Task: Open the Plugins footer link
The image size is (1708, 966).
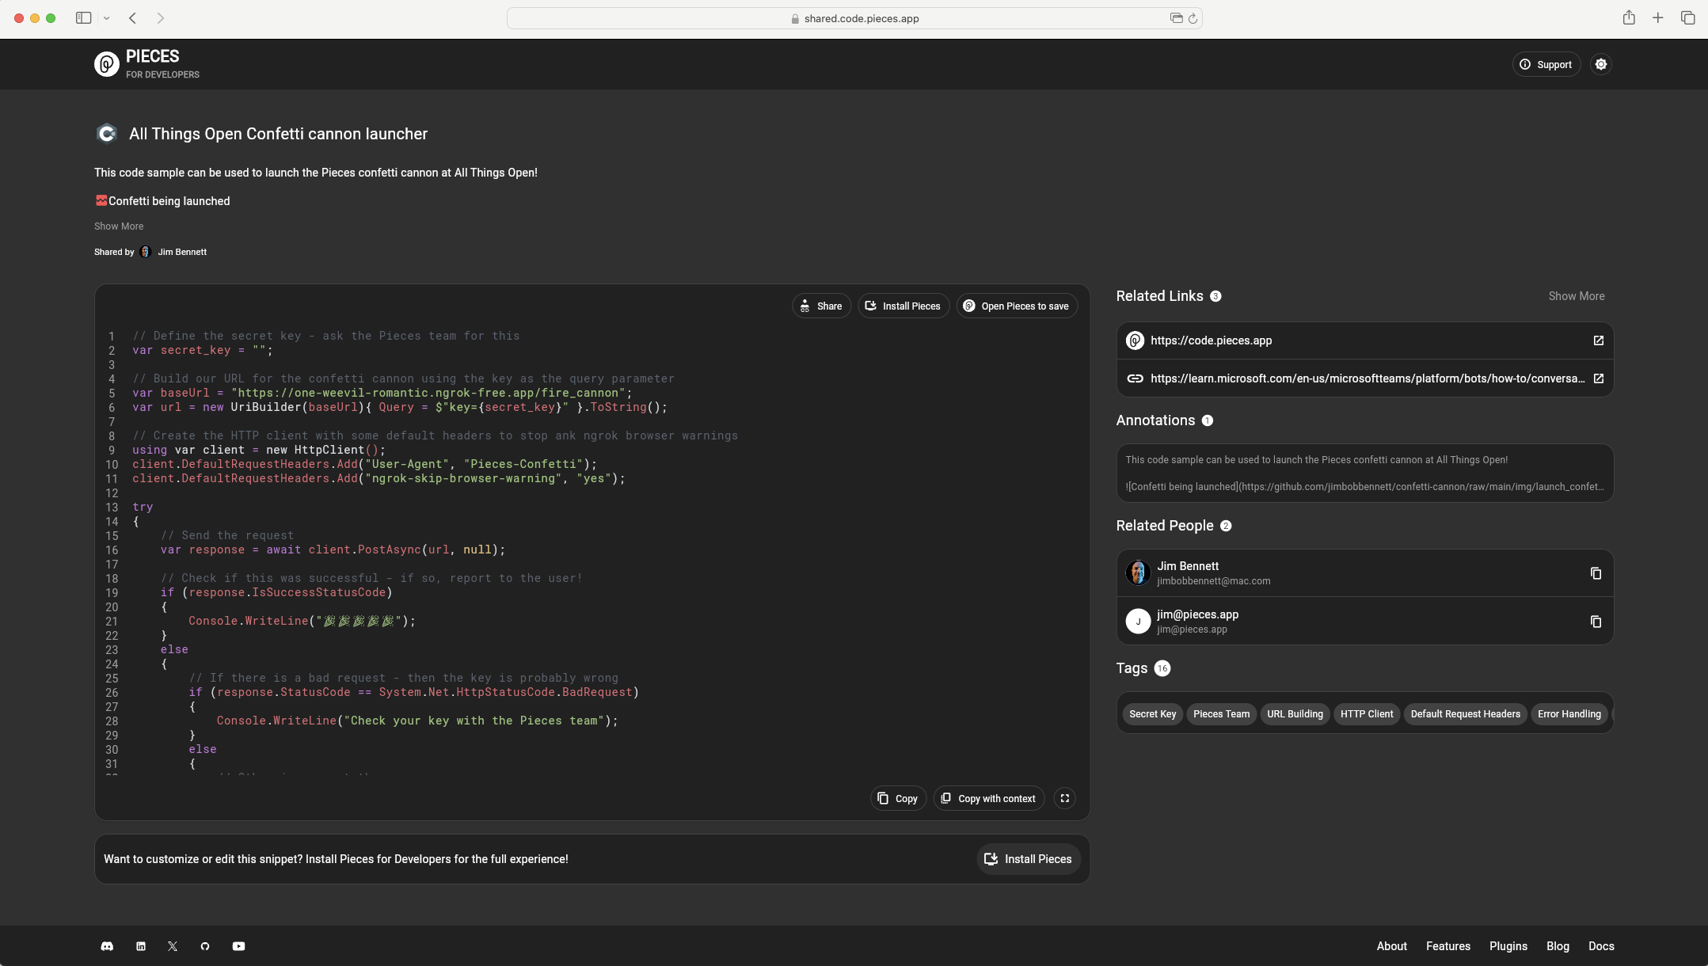Action: (1508, 946)
